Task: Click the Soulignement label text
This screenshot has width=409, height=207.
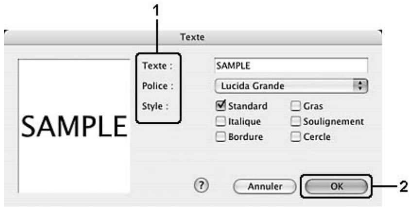Action: coord(334,121)
